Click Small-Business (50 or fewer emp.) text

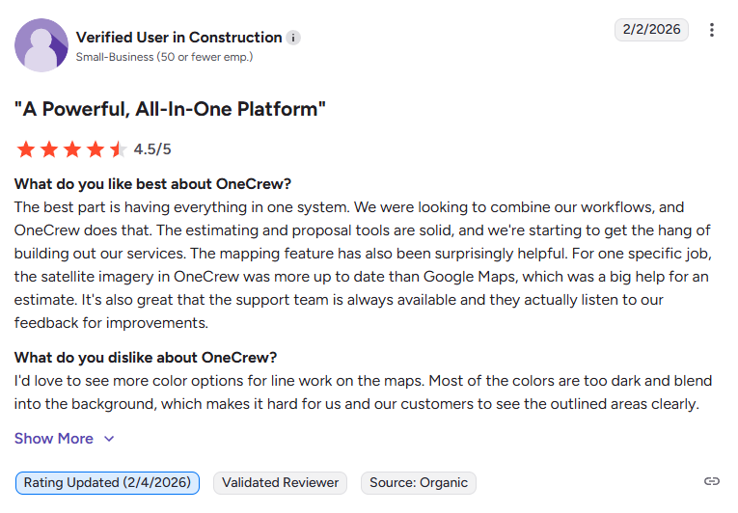[164, 57]
